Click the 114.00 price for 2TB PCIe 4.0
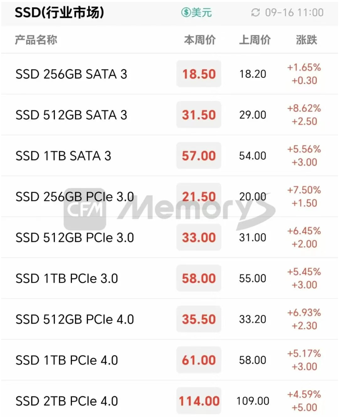 (x=199, y=402)
